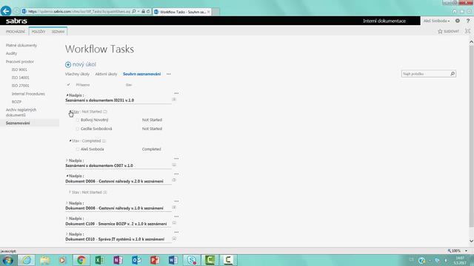Click the browser back arrow button
474x266 pixels.
[6, 11]
